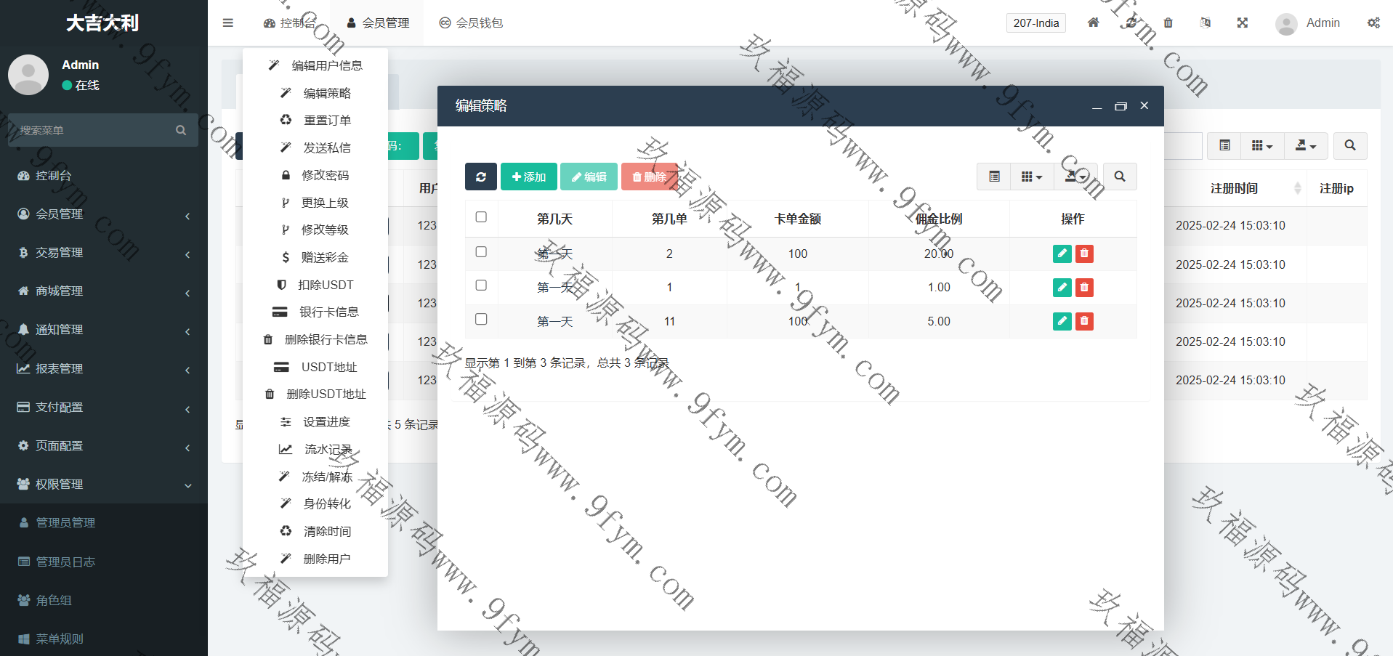Click the home icon in the top bar

point(1093,23)
